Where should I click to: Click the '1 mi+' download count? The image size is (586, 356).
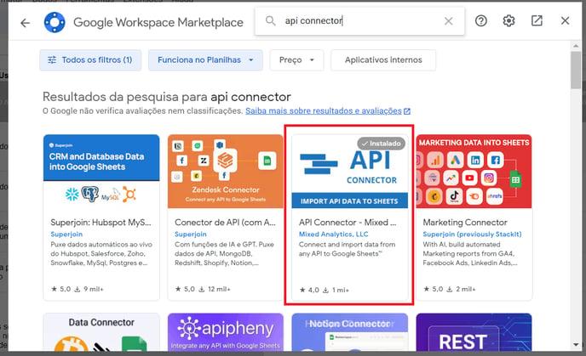pos(336,290)
